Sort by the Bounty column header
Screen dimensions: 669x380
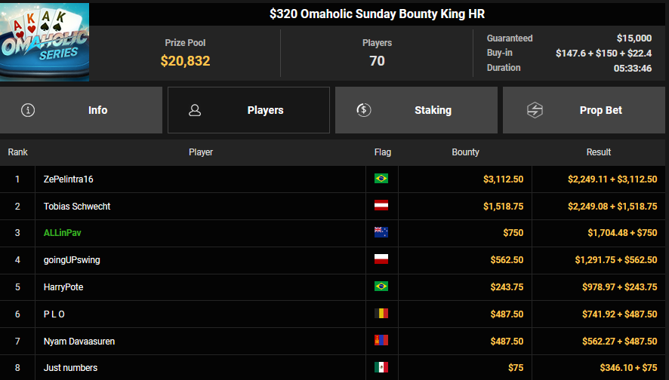[465, 152]
